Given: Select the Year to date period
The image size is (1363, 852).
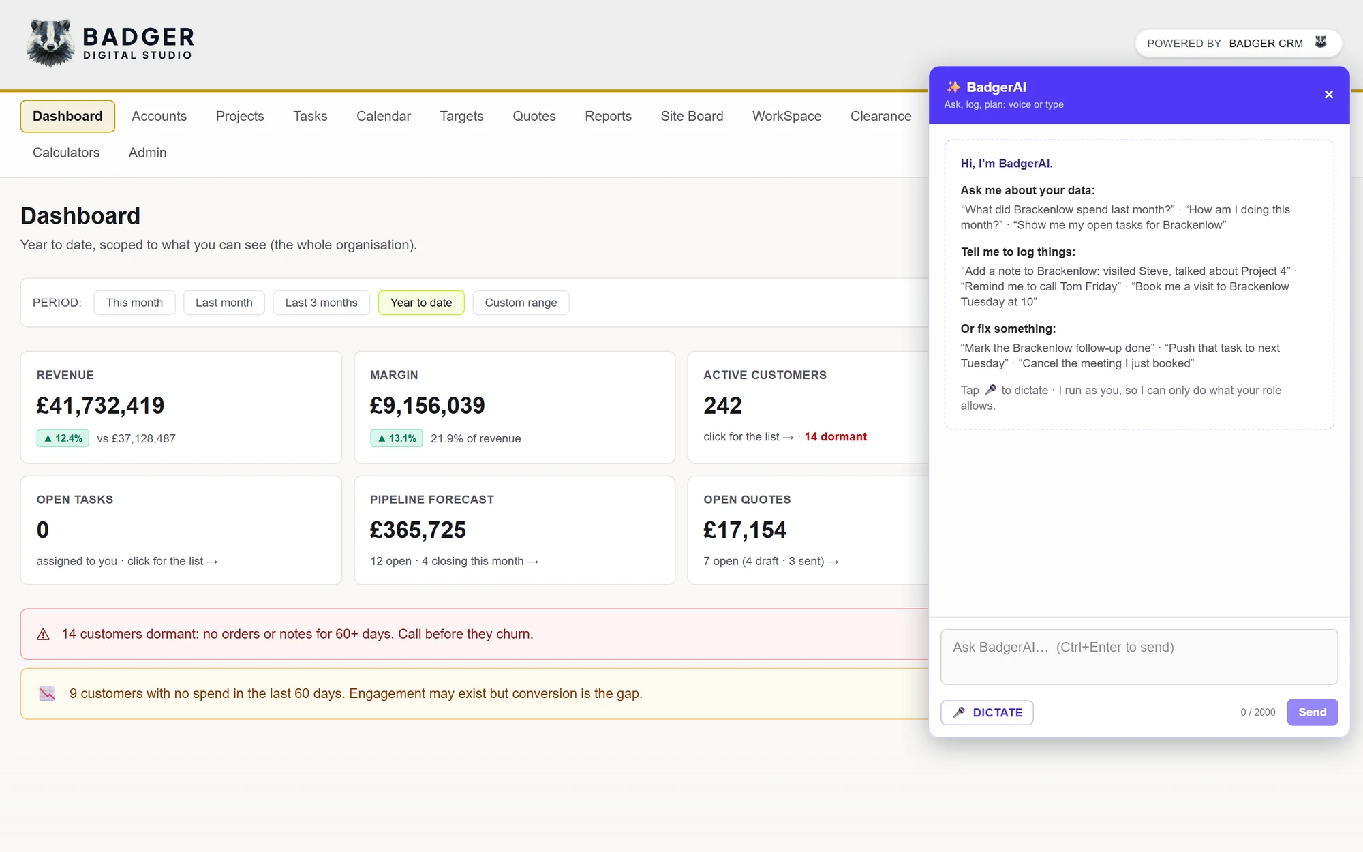Looking at the screenshot, I should click(421, 303).
